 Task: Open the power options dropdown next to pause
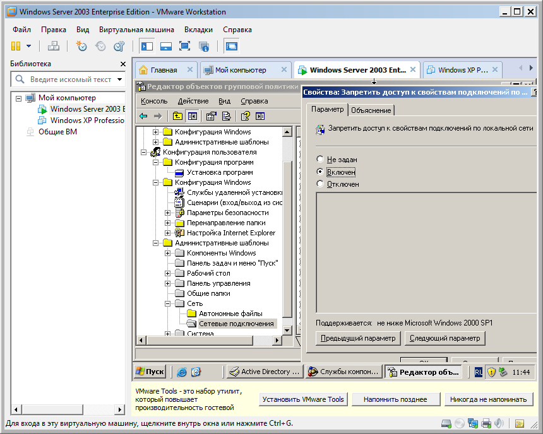pos(29,46)
